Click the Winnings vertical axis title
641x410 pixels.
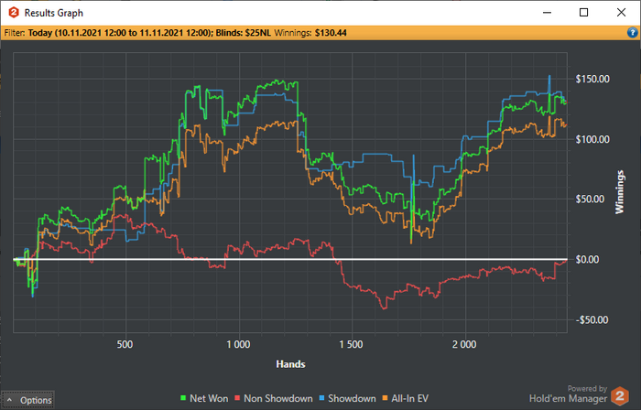point(620,192)
